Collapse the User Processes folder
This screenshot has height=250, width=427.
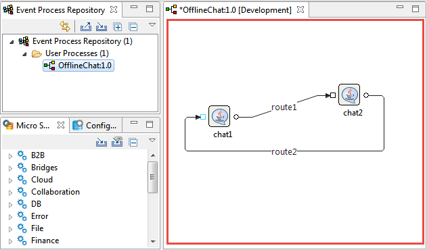click(x=24, y=54)
